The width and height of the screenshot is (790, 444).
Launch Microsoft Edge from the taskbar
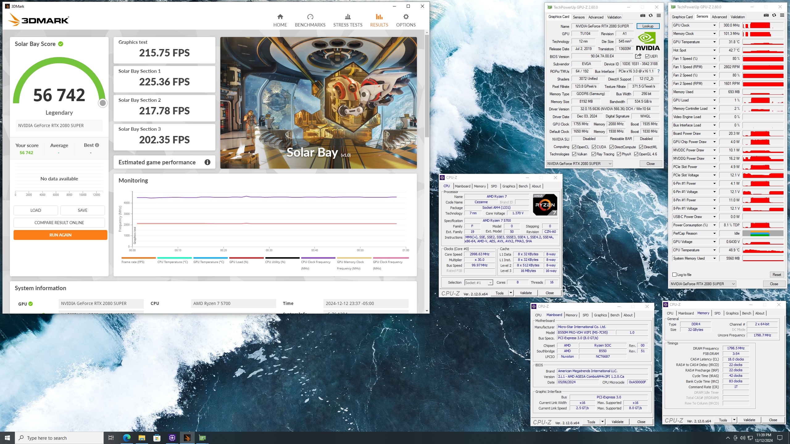pos(127,438)
